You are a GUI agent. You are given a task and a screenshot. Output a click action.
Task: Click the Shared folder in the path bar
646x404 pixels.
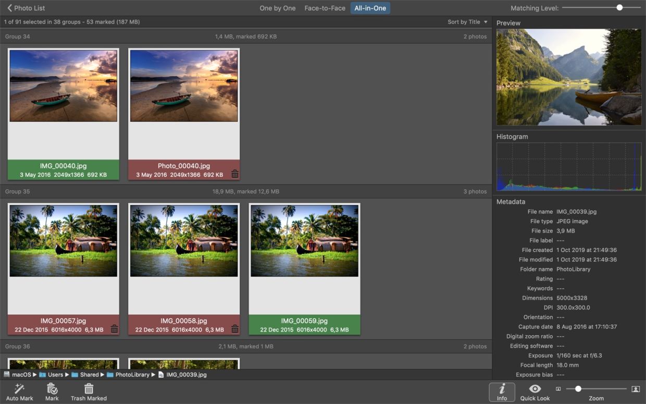(x=85, y=374)
